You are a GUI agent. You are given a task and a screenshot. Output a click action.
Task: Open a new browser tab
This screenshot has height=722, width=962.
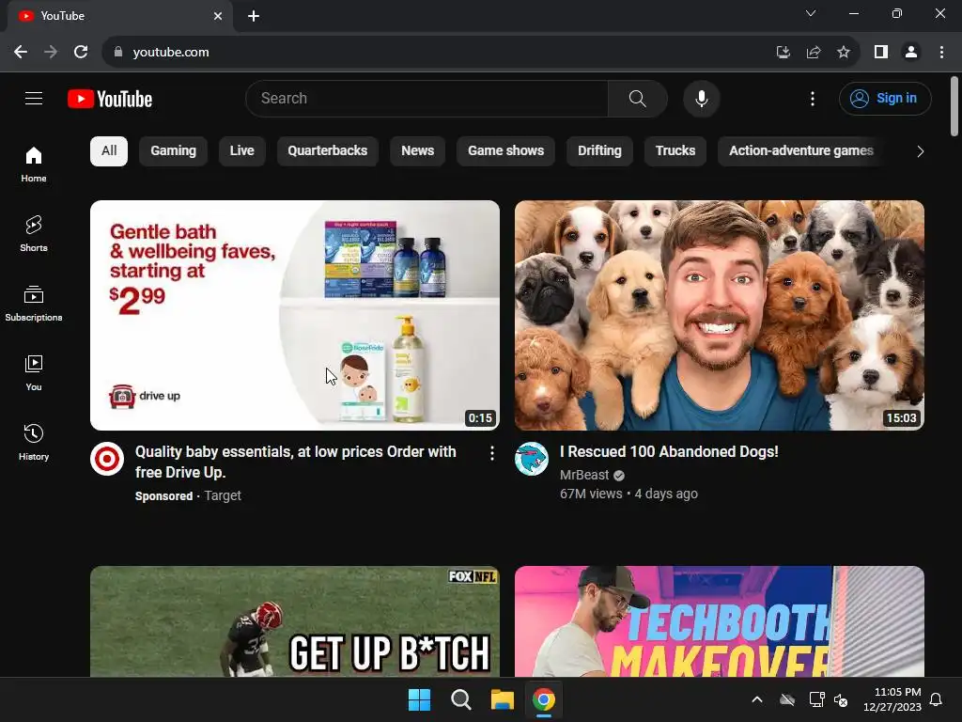coord(254,16)
